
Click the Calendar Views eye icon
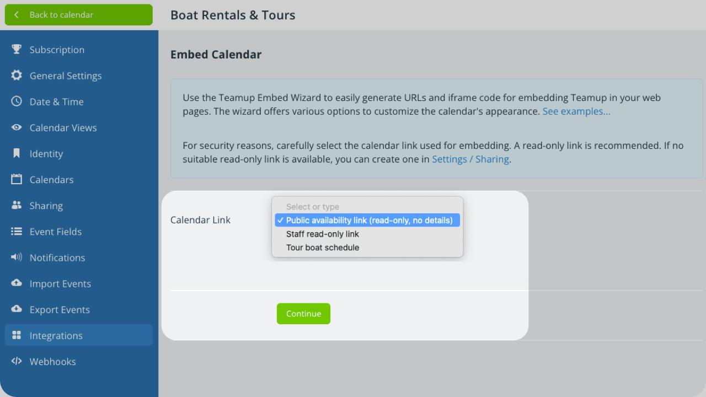[x=17, y=127]
